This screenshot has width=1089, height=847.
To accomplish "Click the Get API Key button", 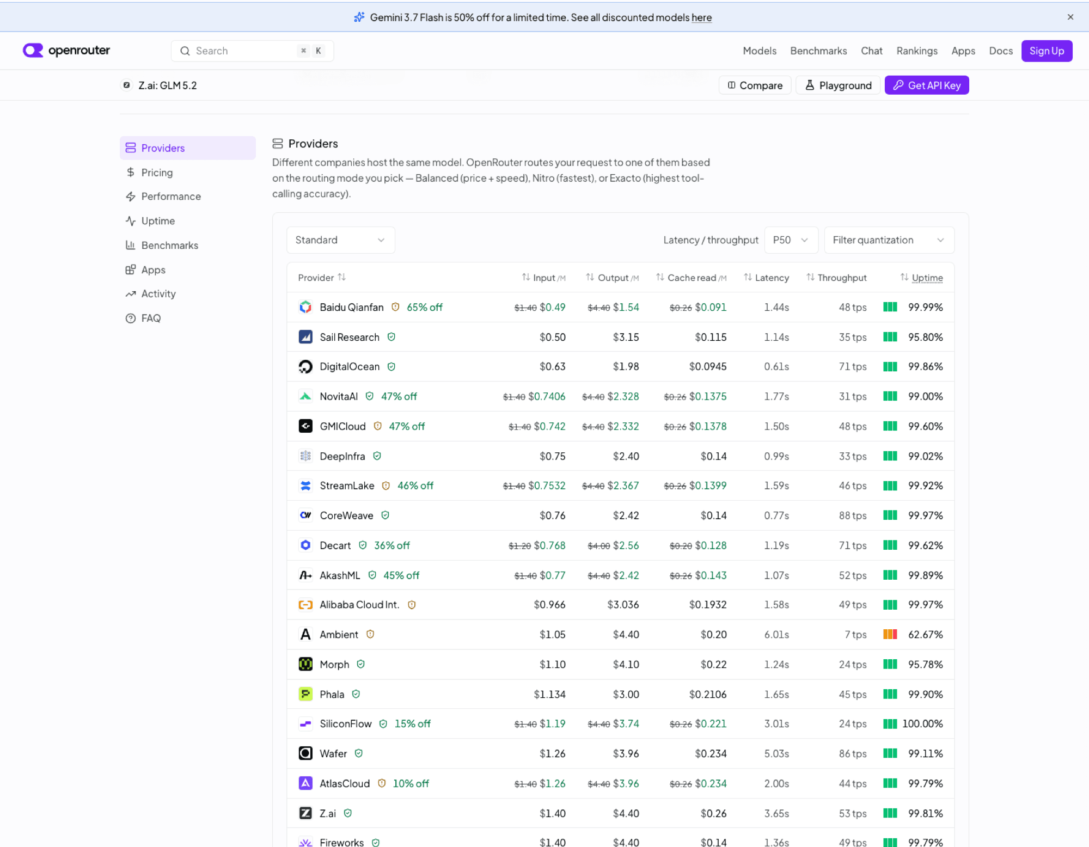I will coord(927,85).
